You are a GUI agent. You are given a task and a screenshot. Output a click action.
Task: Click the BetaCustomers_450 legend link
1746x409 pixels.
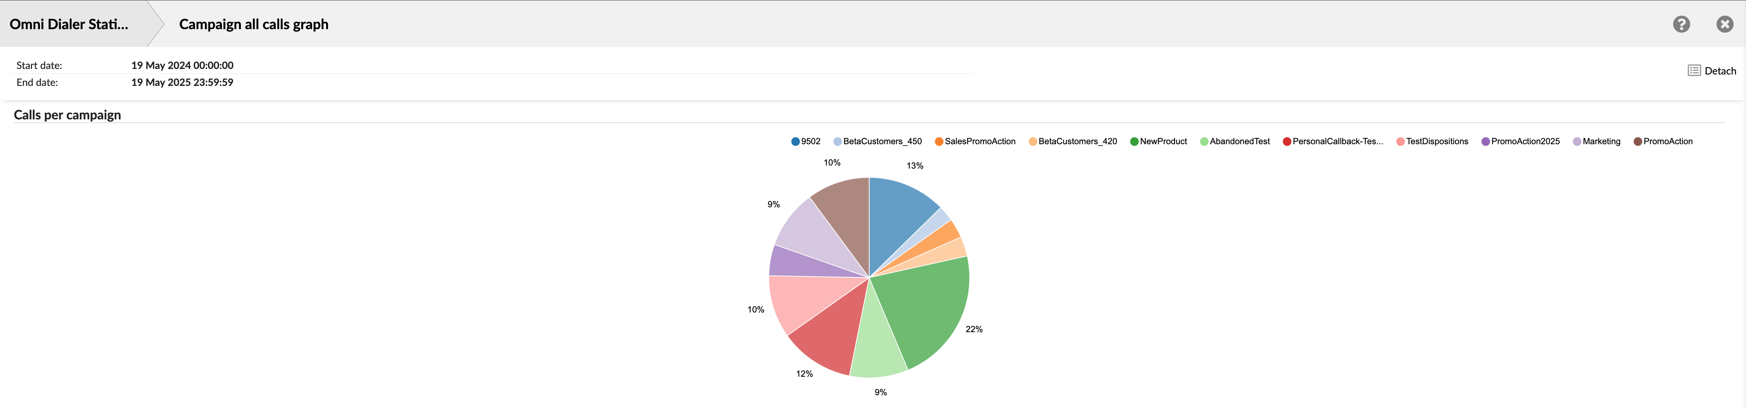pos(881,141)
